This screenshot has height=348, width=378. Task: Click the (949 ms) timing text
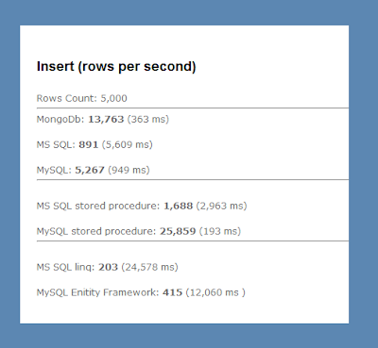pyautogui.click(x=129, y=170)
